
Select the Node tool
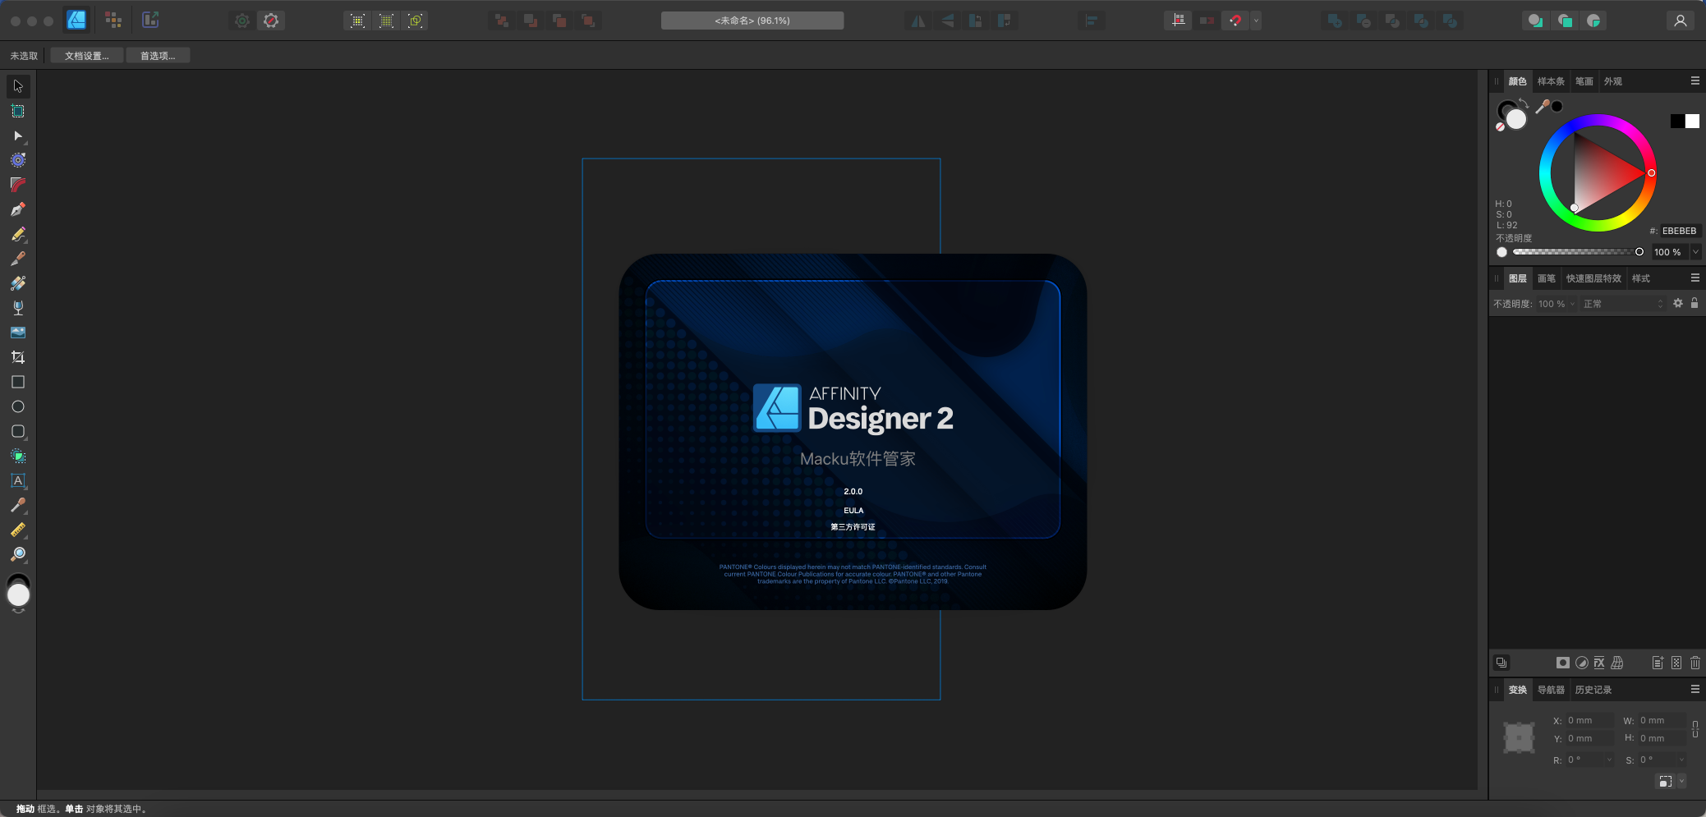click(18, 135)
